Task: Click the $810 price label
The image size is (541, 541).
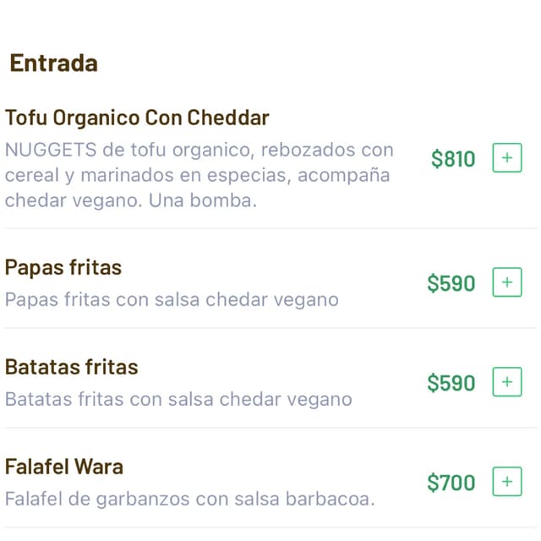Action: coord(453,159)
